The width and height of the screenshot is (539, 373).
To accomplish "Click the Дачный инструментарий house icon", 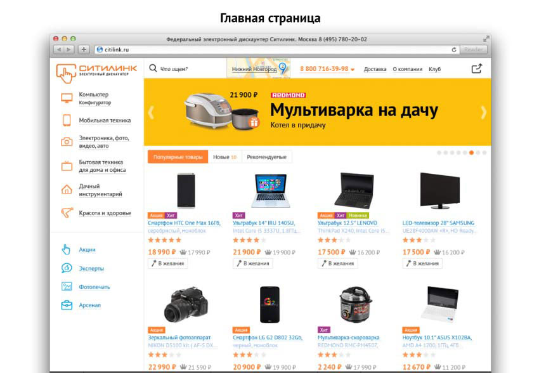I will (67, 190).
